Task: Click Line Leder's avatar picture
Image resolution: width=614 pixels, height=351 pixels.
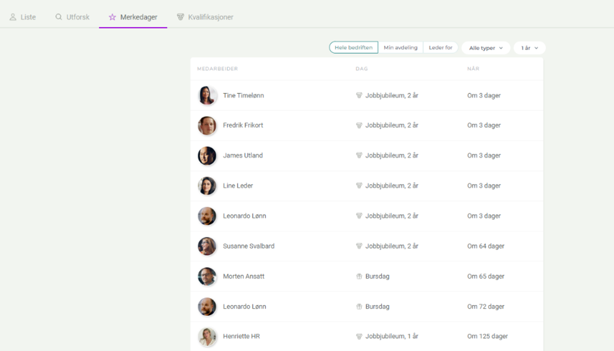Action: pyautogui.click(x=207, y=186)
